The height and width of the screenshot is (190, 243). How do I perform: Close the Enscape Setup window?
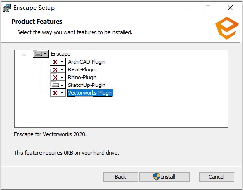tap(230, 8)
